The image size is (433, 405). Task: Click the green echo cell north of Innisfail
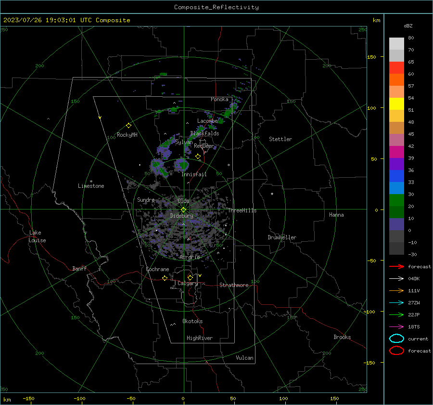[183, 165]
